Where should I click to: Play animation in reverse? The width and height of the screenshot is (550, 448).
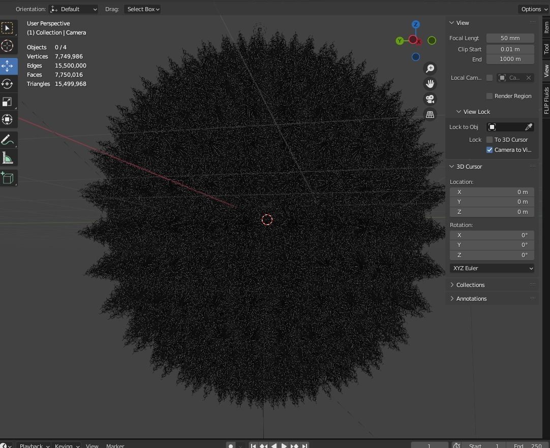click(273, 446)
